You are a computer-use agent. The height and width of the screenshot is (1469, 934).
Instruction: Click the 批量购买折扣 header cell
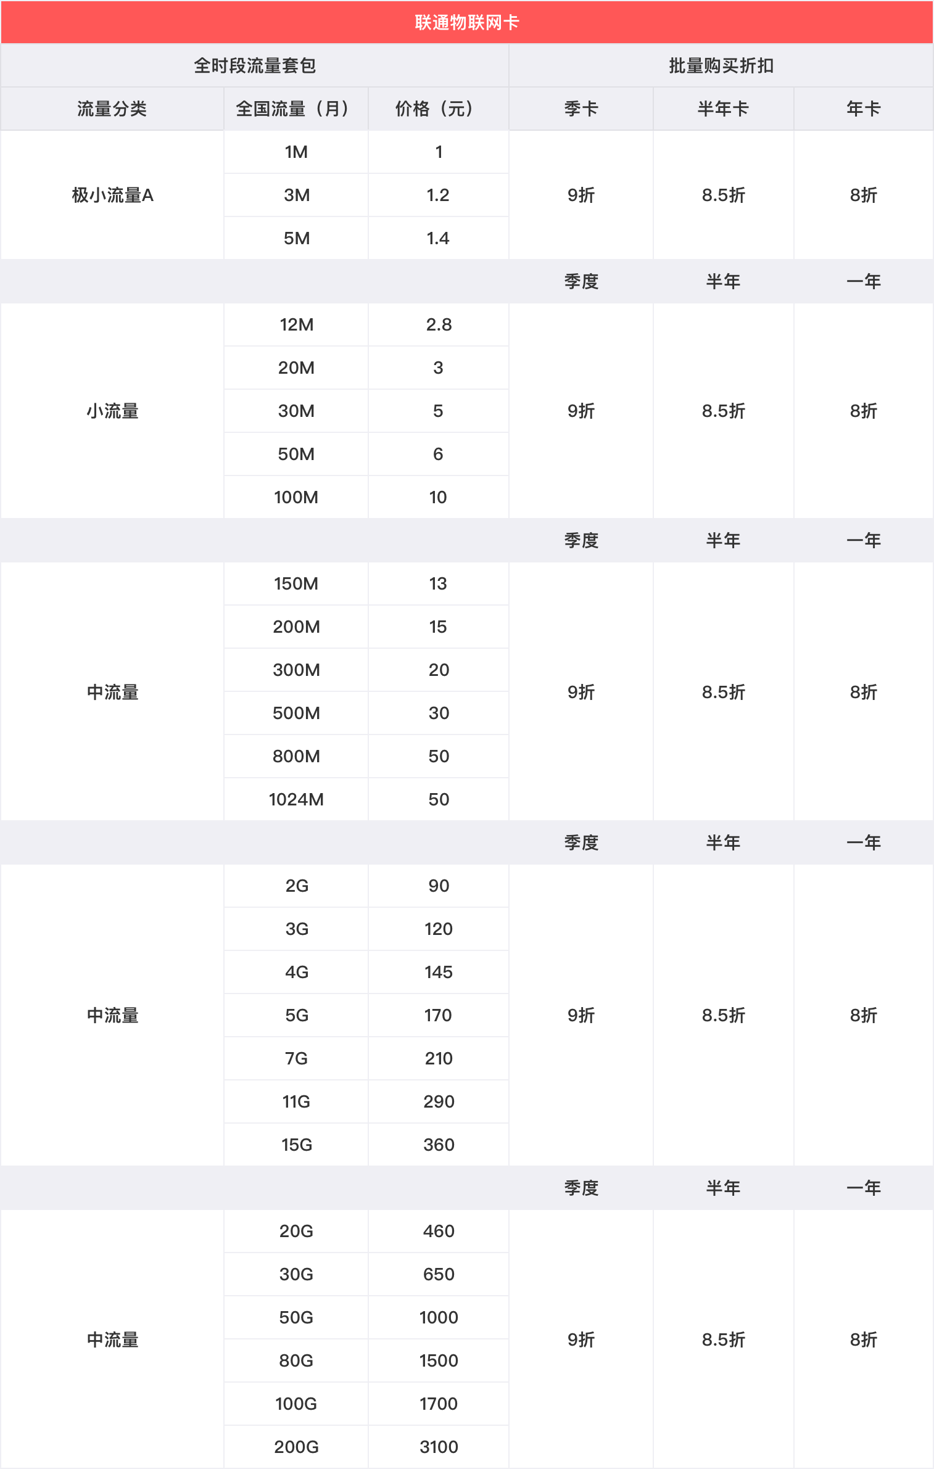[721, 65]
